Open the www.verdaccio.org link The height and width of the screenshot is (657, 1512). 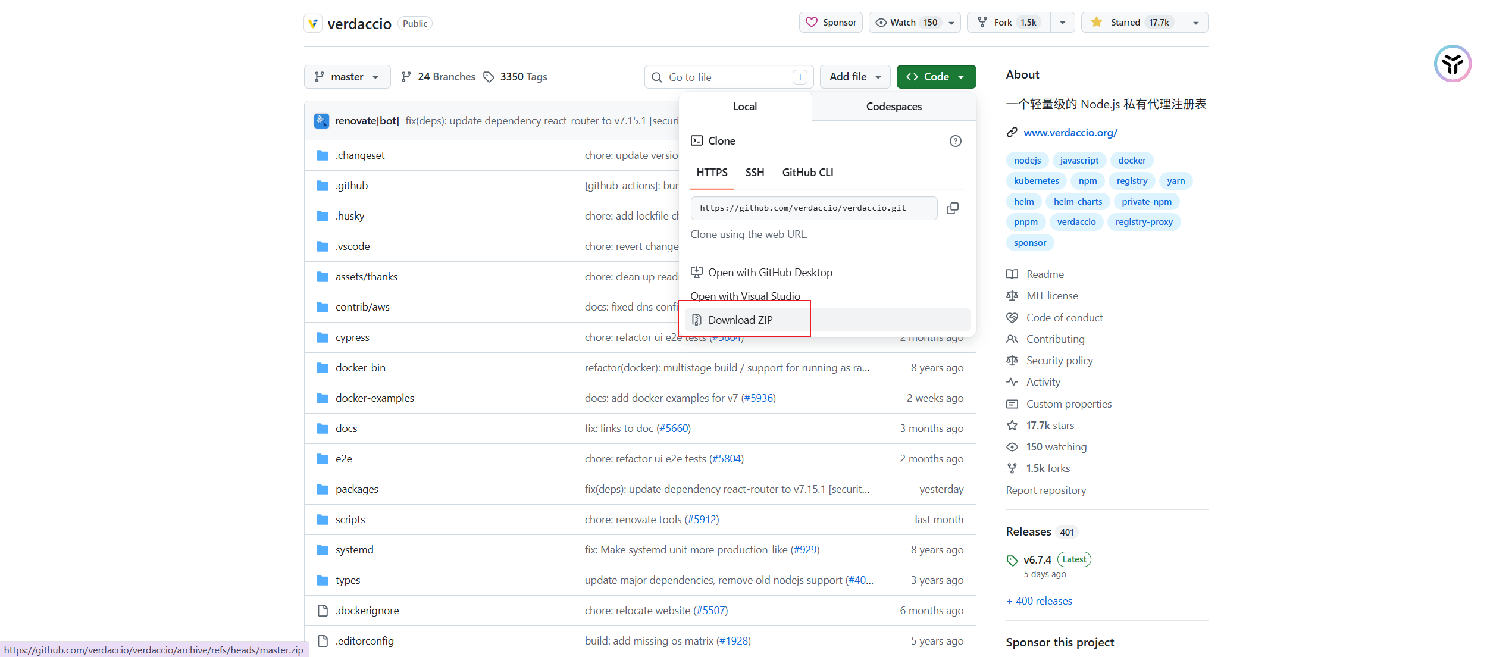click(x=1070, y=133)
